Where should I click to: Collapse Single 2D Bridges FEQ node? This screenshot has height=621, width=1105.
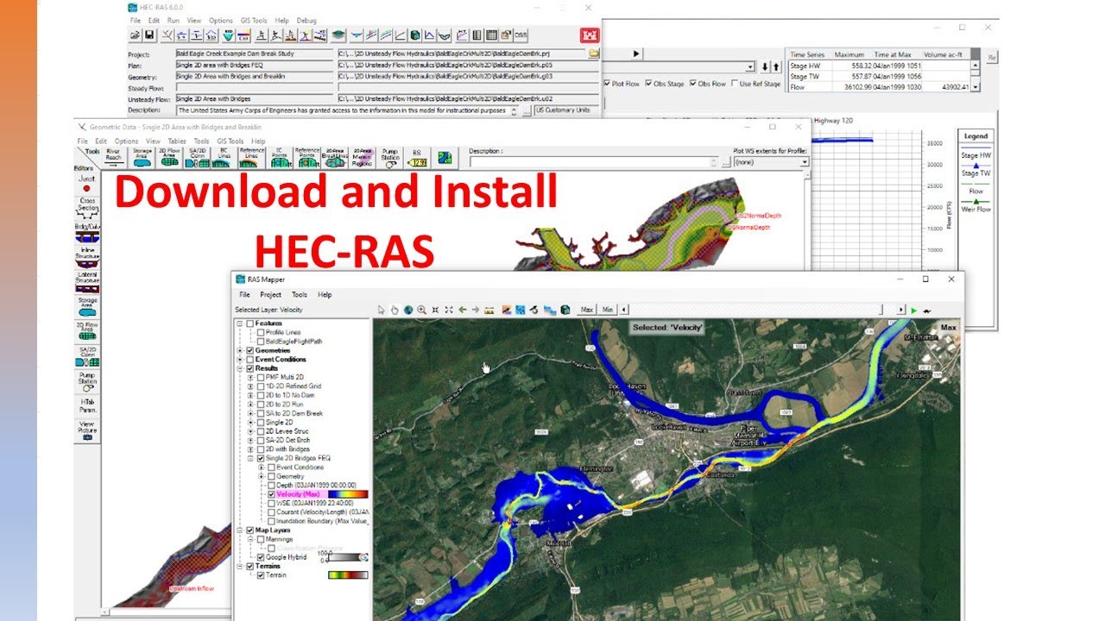pos(250,458)
